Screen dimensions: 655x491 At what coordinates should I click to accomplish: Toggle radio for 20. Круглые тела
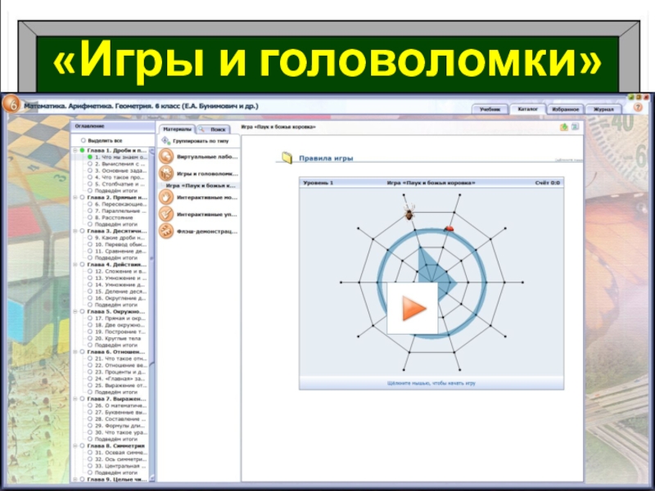(90, 339)
